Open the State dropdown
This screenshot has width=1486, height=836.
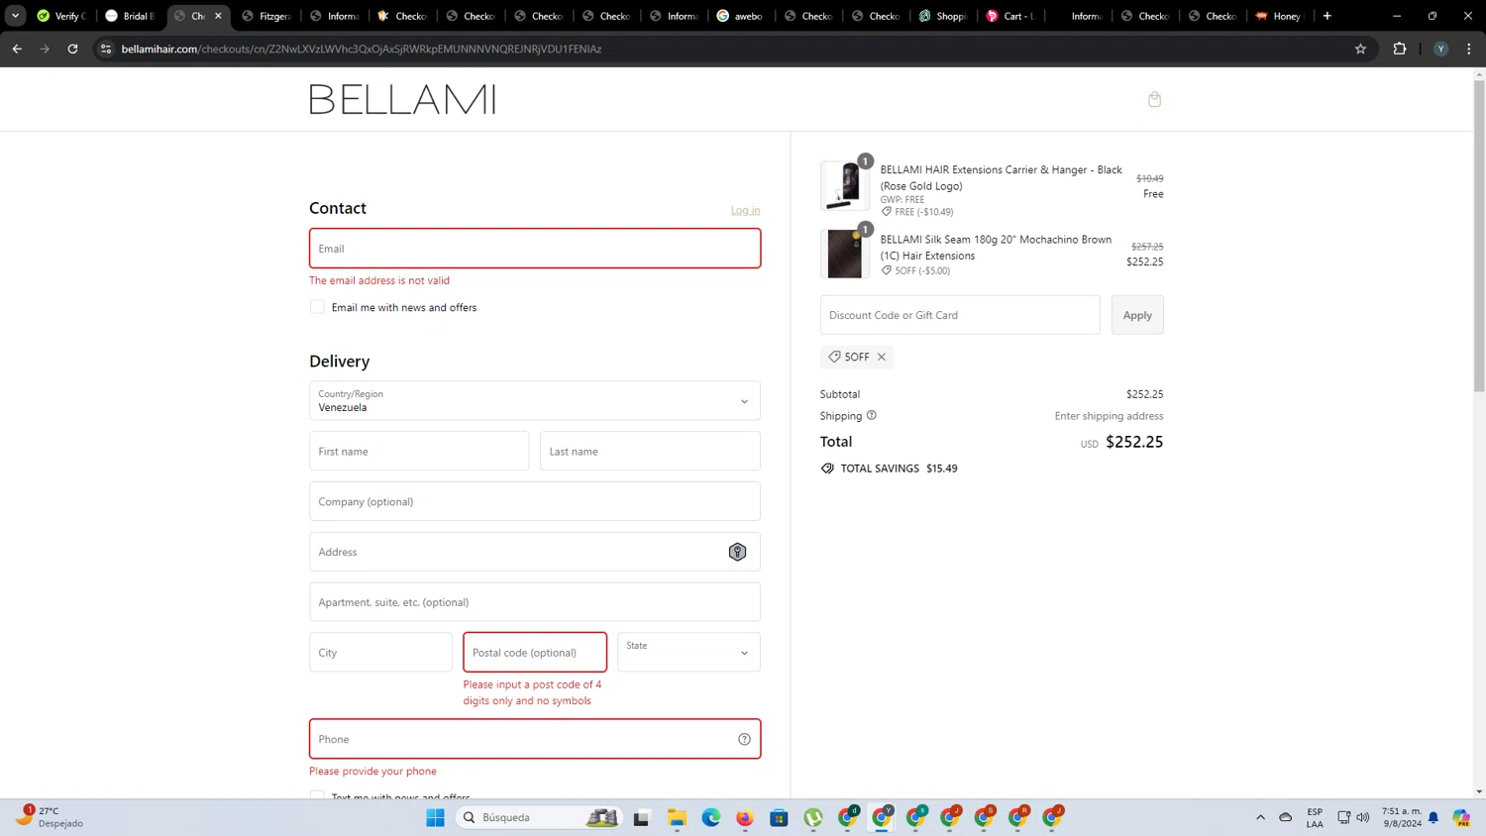689,652
